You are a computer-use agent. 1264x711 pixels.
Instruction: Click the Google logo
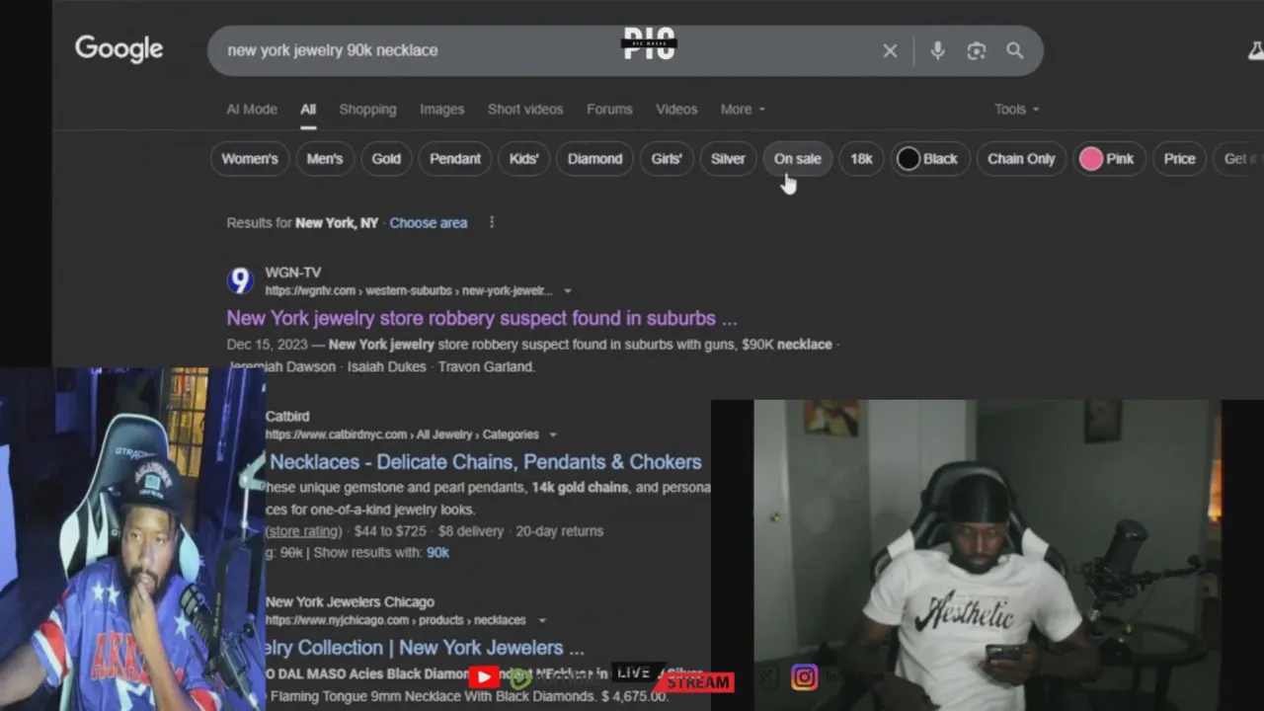click(x=118, y=49)
